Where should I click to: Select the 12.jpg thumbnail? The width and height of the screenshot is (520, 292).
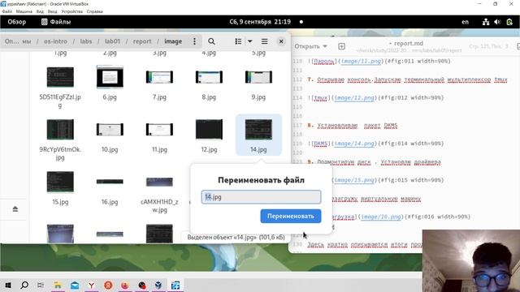click(x=209, y=130)
